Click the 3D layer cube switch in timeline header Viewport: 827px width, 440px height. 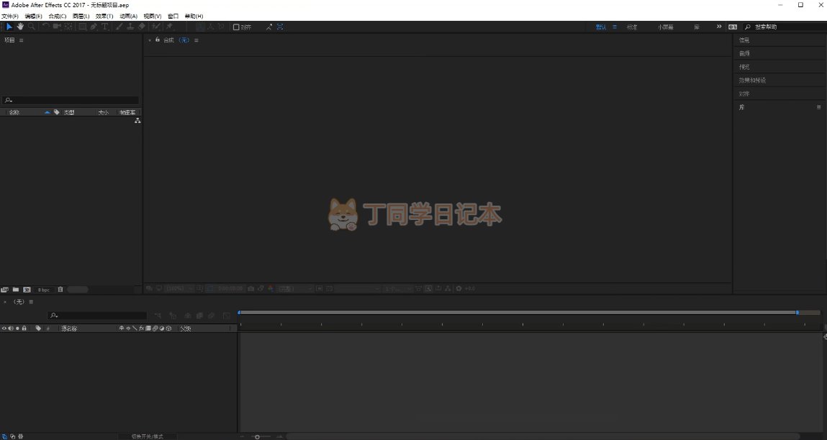point(168,329)
